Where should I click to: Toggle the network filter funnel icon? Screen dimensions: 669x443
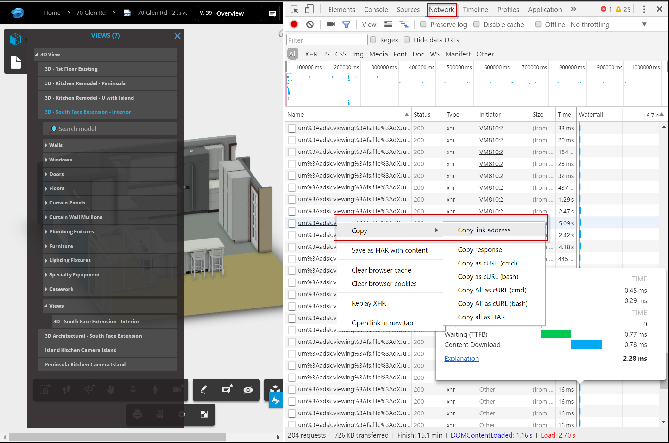(346, 24)
